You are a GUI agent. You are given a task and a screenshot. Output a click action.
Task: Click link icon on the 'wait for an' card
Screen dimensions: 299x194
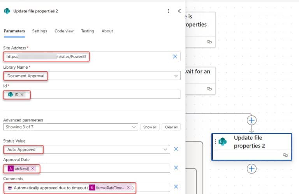click(209, 89)
